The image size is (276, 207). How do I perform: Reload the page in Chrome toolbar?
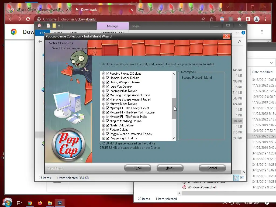[28, 19]
